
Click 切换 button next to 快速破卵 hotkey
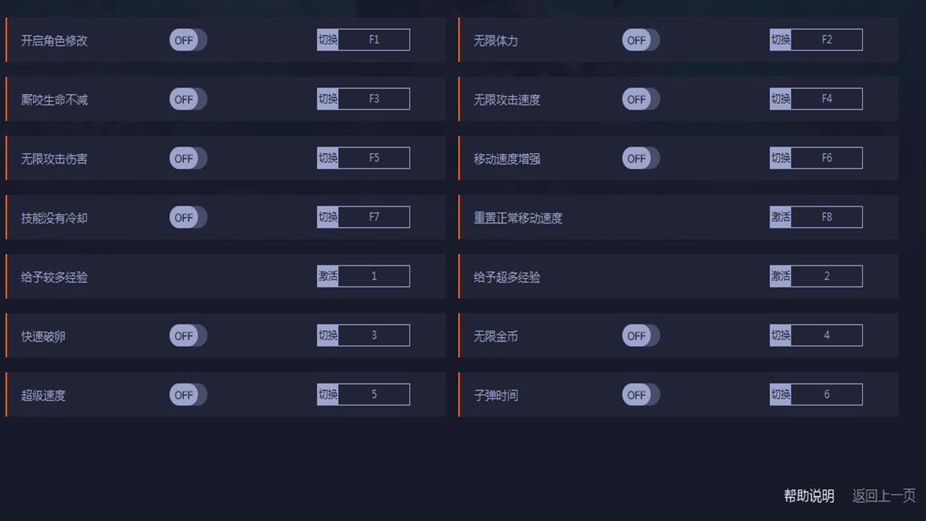(x=328, y=335)
